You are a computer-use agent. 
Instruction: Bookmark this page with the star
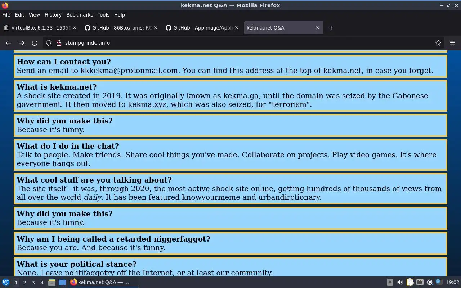(438, 43)
